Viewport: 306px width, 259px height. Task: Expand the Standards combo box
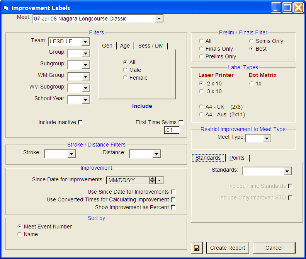point(287,171)
